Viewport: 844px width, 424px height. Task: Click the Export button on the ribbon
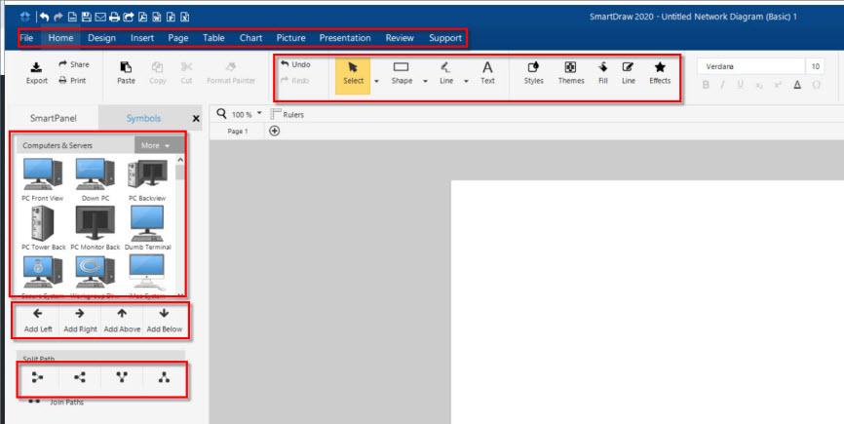37,74
